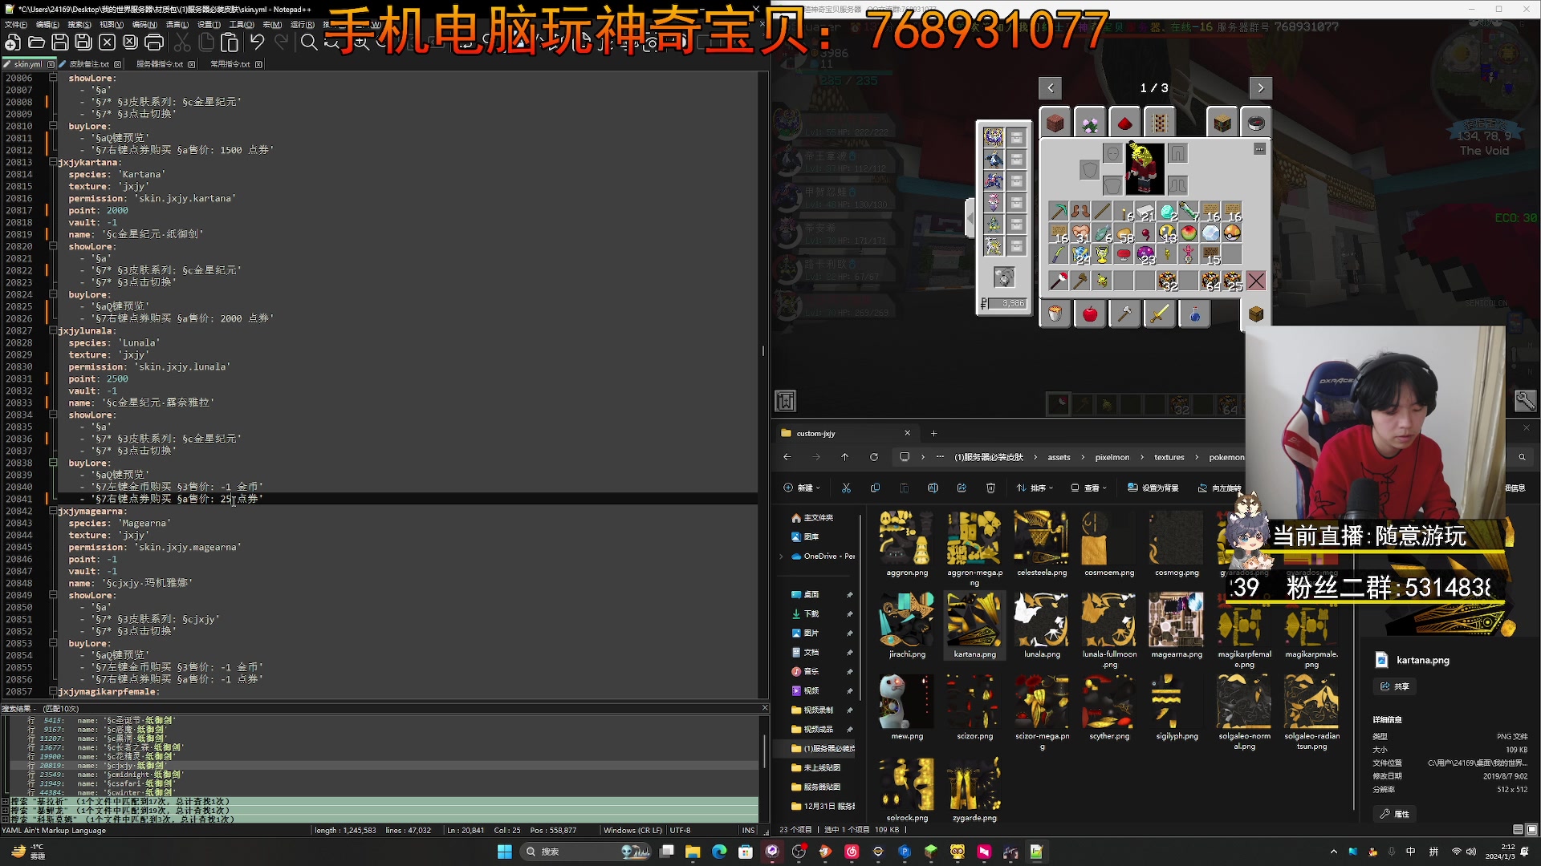Click the Delete trash icon in File Explorer
The width and height of the screenshot is (1541, 866).
point(990,488)
